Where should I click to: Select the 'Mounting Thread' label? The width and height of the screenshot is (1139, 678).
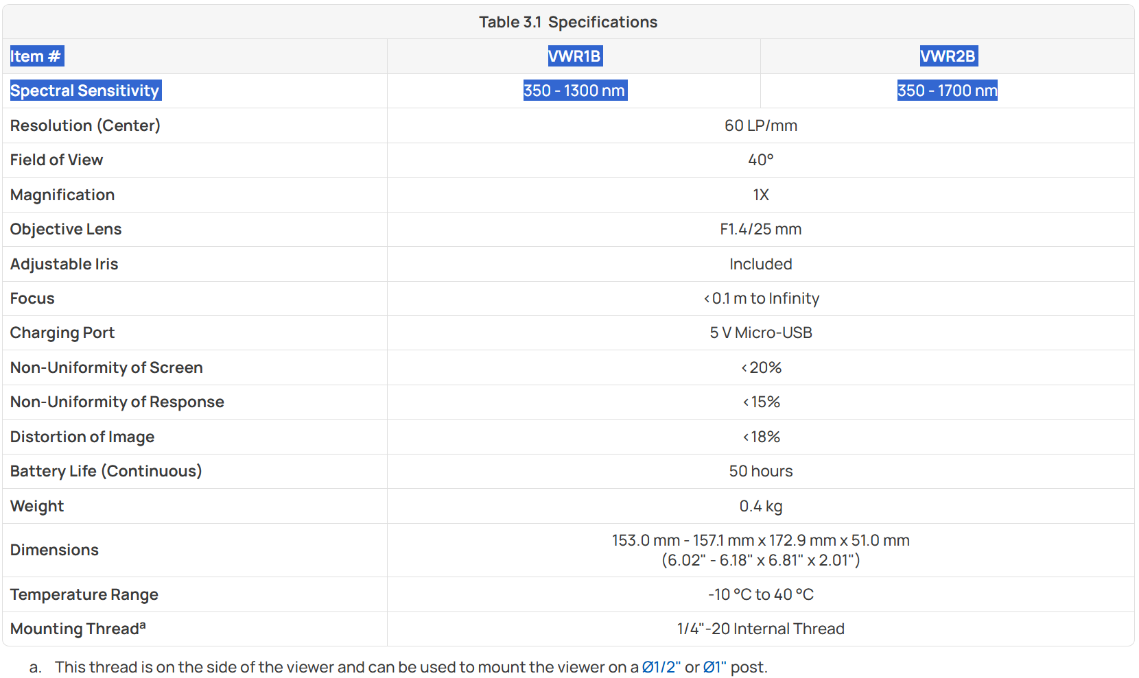[78, 629]
